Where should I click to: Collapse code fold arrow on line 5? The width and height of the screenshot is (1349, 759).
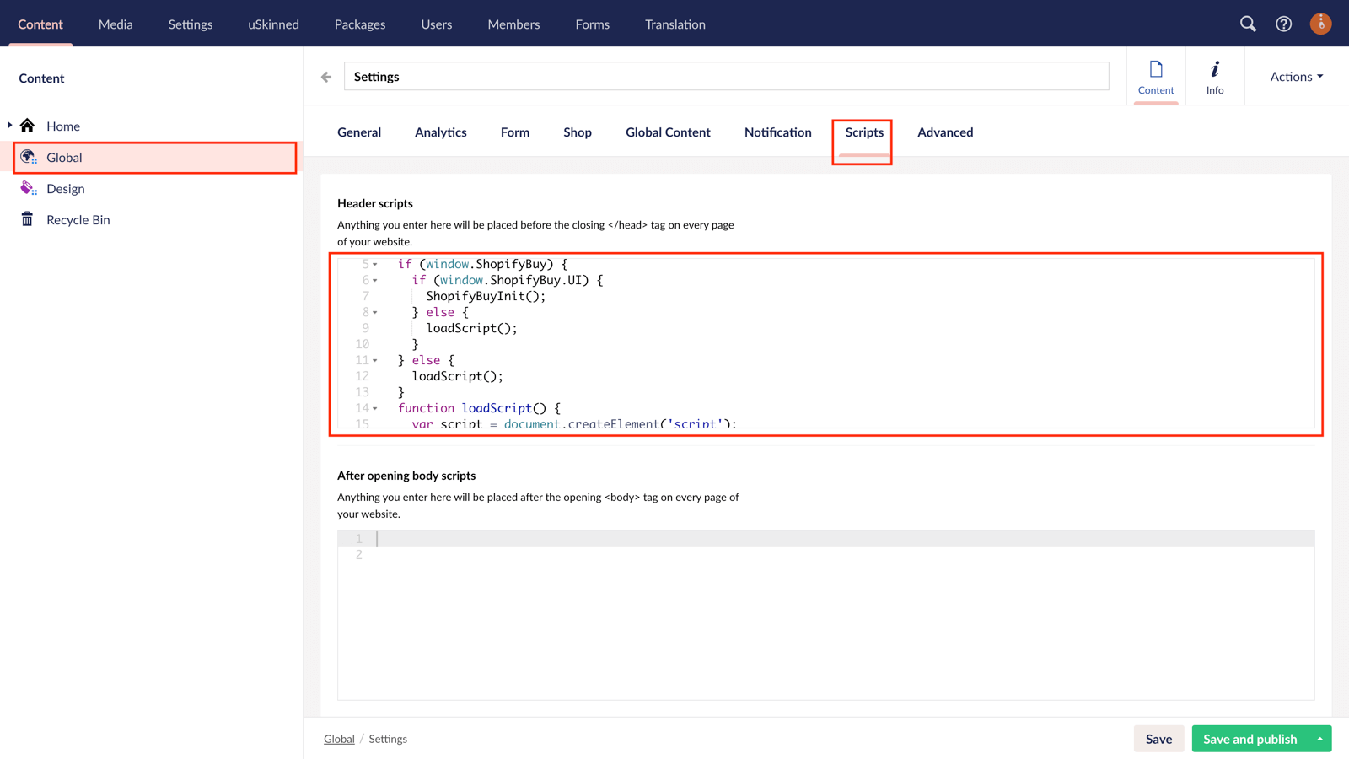(x=375, y=265)
